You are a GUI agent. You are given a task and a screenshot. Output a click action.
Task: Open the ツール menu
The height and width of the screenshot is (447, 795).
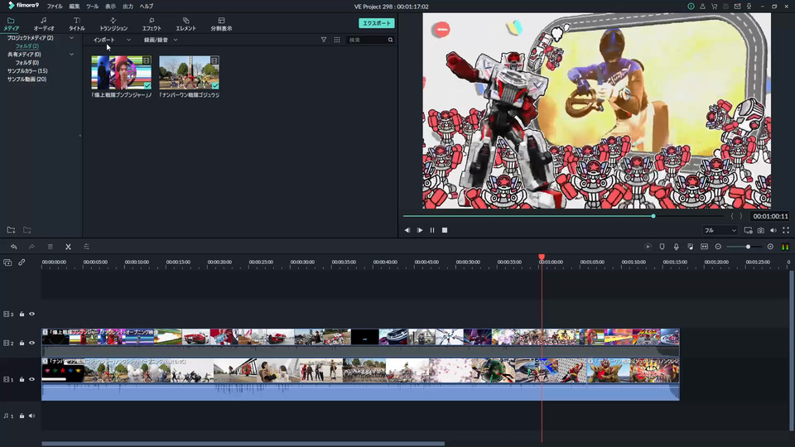pos(92,7)
